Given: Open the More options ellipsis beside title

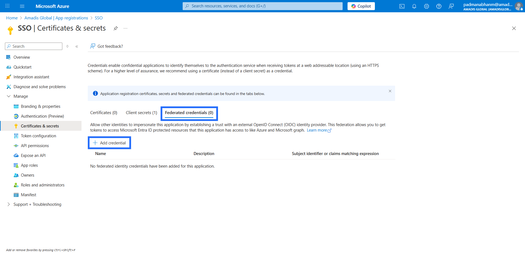Looking at the screenshot, I should point(126,28).
